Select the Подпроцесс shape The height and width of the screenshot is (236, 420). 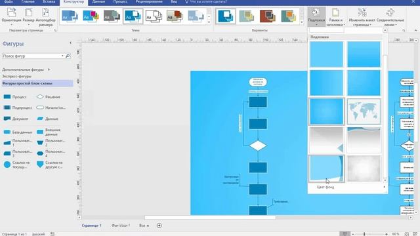coord(18,108)
